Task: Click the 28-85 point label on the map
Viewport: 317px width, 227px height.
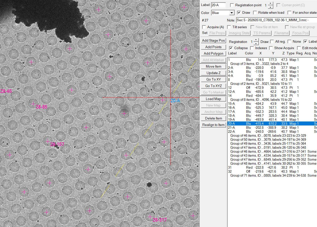Action: [x=41, y=107]
